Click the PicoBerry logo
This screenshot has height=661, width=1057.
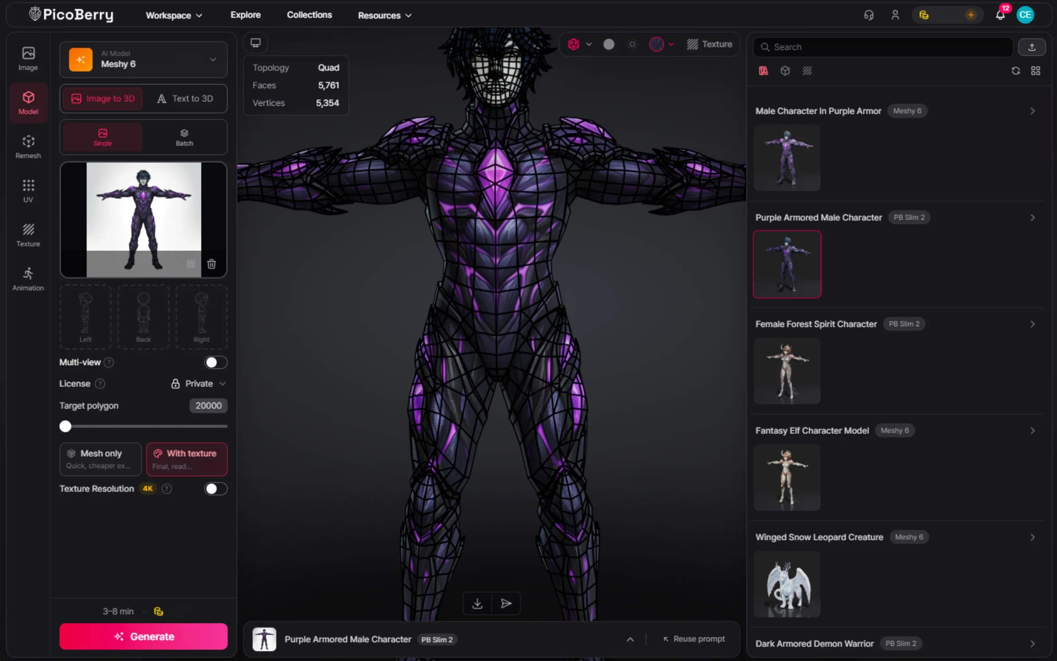71,15
